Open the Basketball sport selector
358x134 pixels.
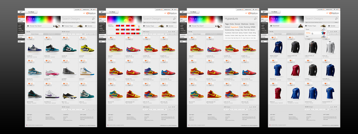(286, 26)
